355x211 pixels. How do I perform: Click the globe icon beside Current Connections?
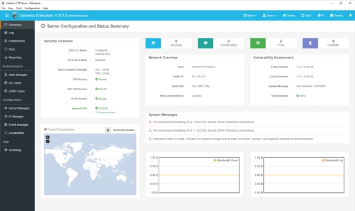tap(46, 129)
